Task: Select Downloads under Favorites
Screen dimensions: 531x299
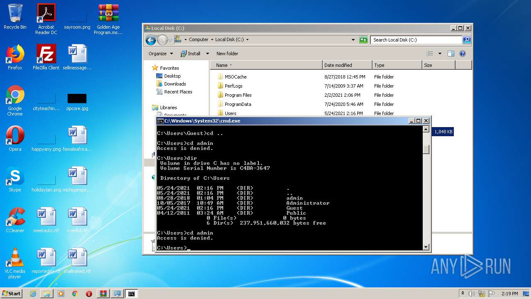Action: [x=171, y=84]
